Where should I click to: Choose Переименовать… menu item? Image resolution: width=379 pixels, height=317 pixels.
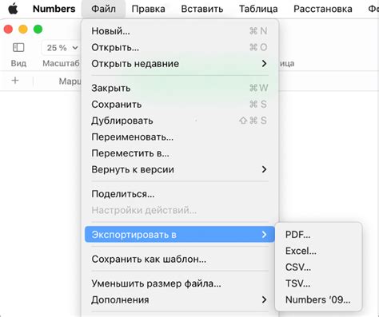(180, 137)
